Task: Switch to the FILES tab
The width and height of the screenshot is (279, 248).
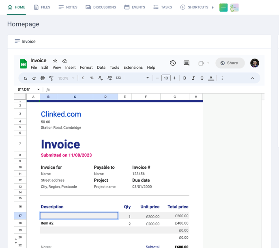Action: [x=42, y=7]
